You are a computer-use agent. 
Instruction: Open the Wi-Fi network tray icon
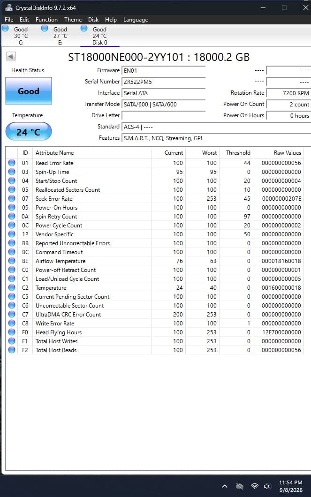coord(254,486)
